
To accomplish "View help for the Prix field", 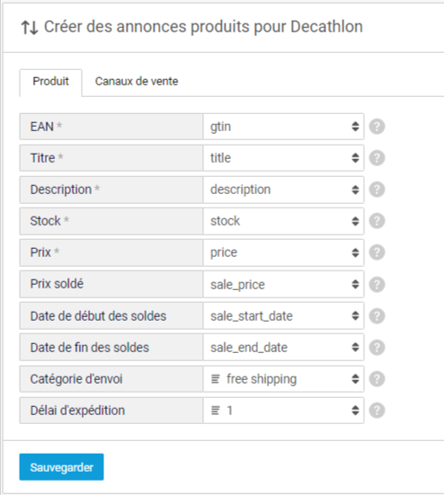I will tap(377, 252).
